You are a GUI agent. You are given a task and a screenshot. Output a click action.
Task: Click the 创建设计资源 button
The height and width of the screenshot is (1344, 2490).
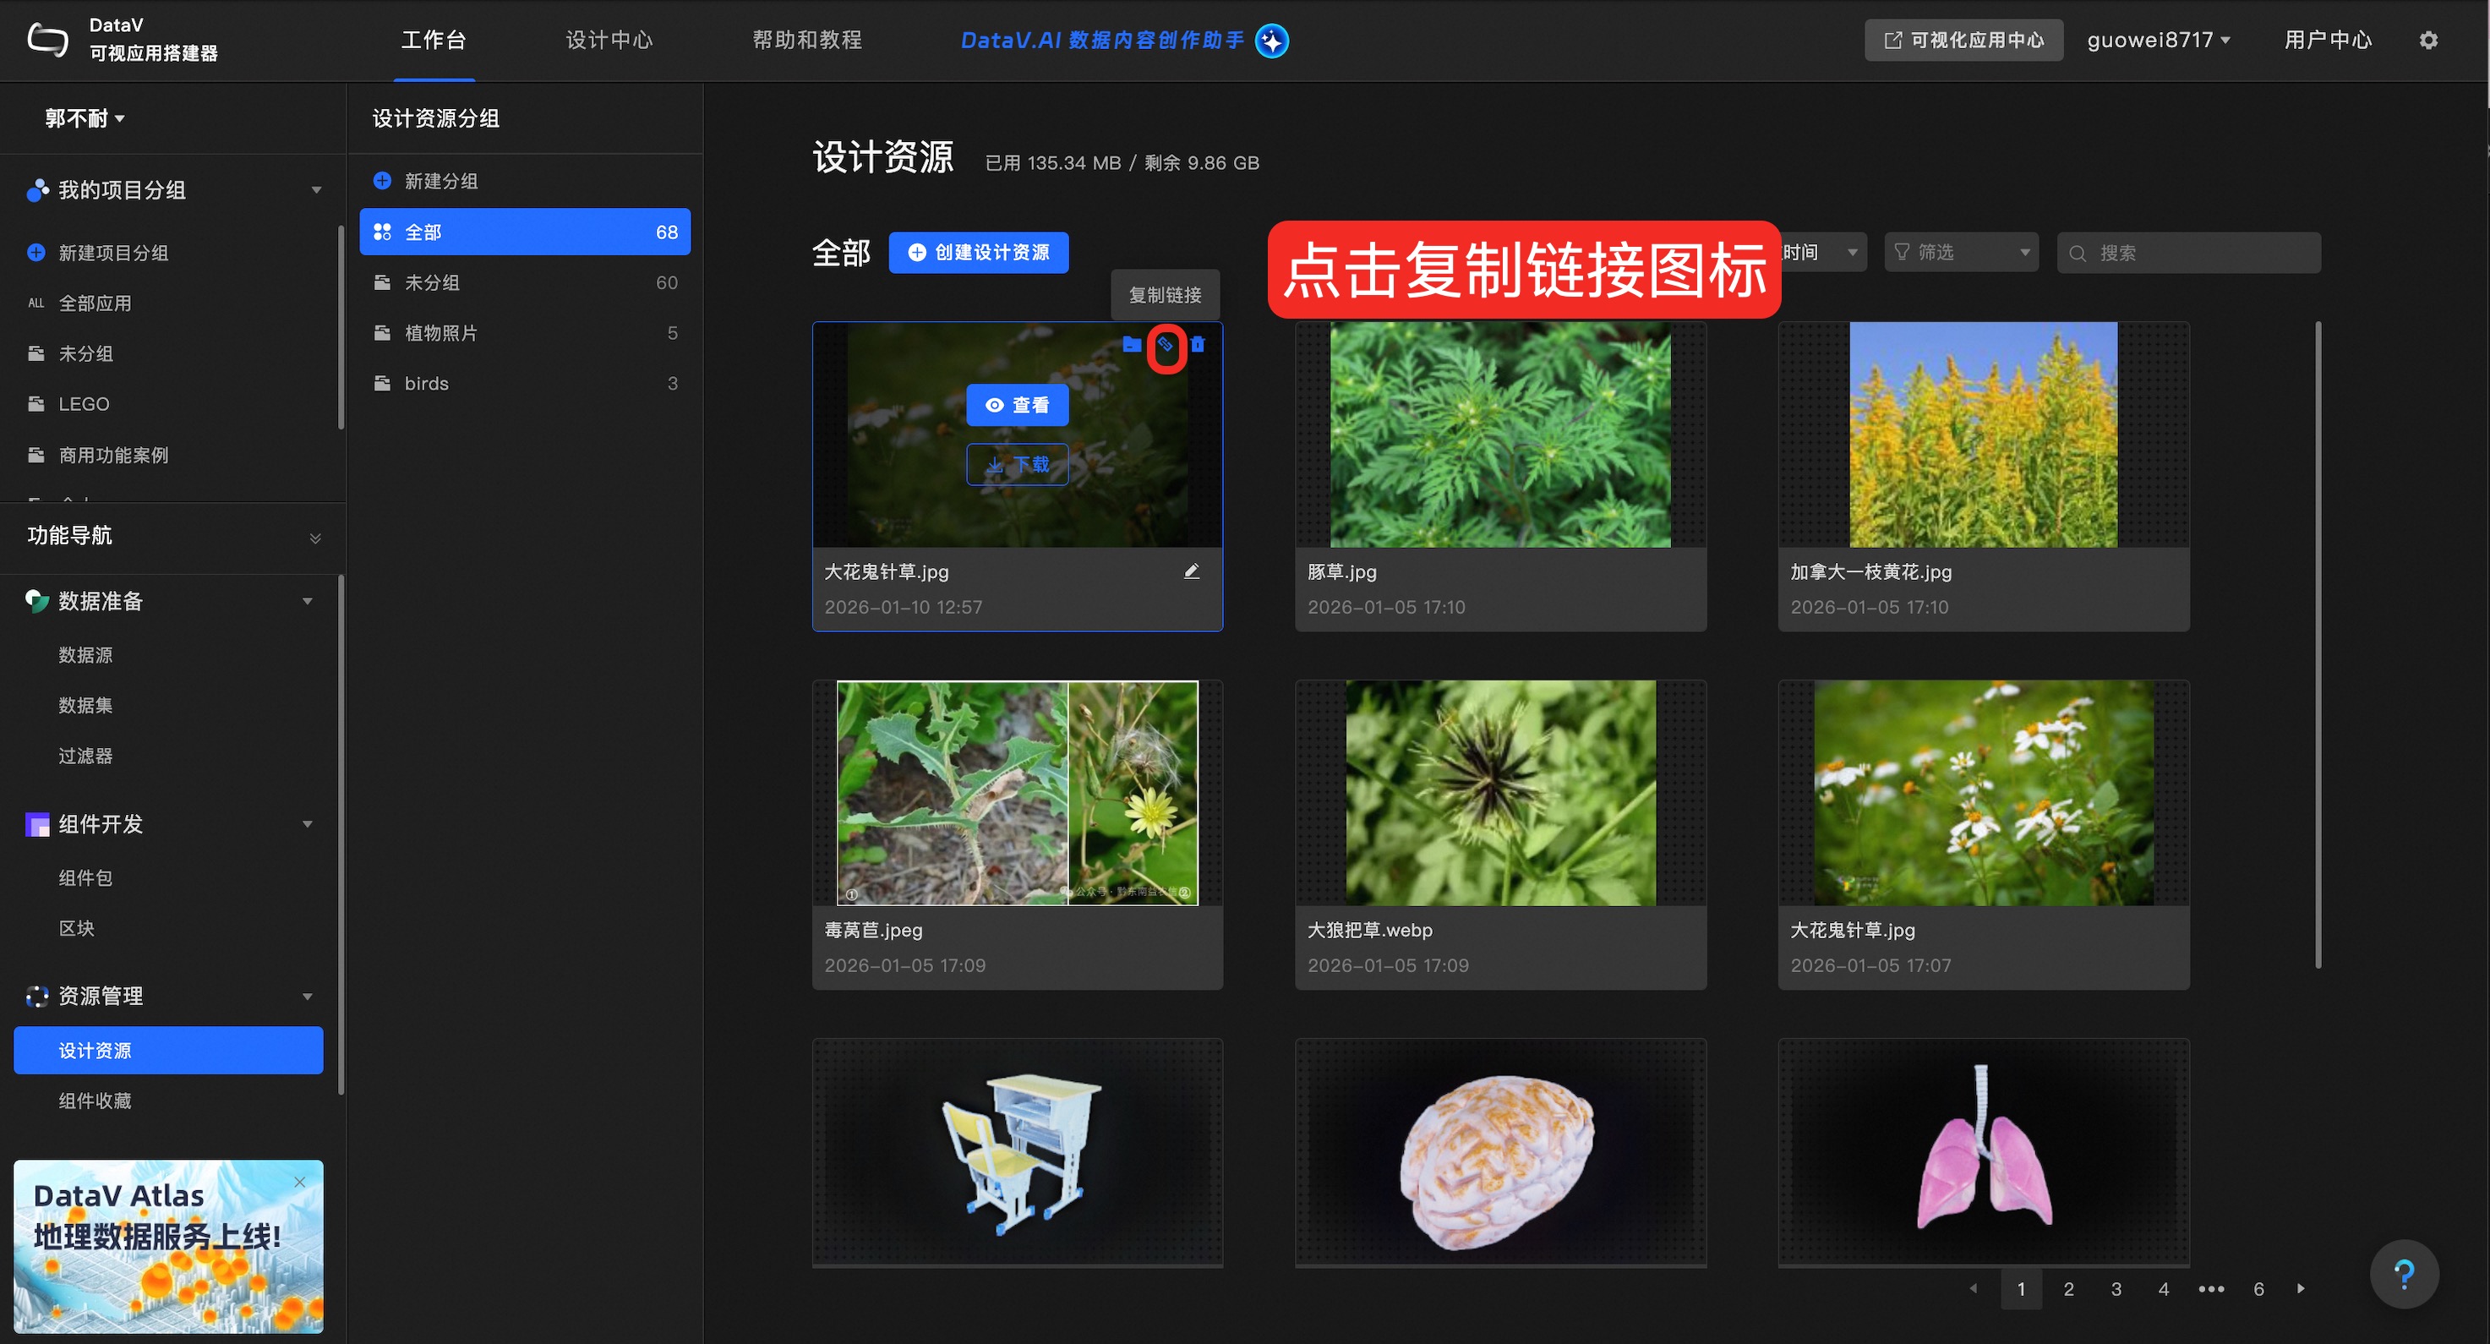[978, 253]
